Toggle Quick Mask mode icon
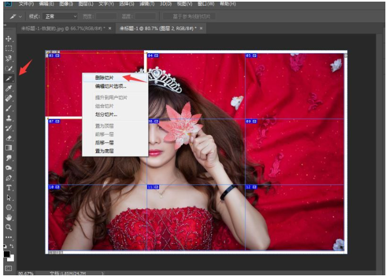 (8, 268)
